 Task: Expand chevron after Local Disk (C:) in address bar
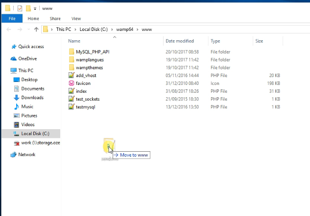click(x=112, y=29)
